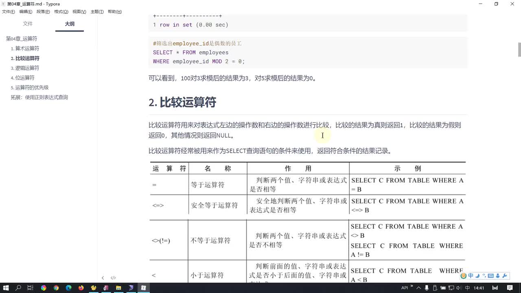
Task: Expand the API toolbar chevron on taskbar
Action: point(412,286)
